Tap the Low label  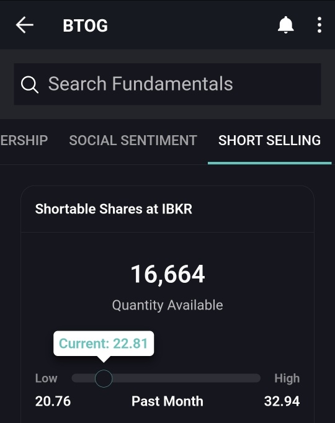(46, 378)
